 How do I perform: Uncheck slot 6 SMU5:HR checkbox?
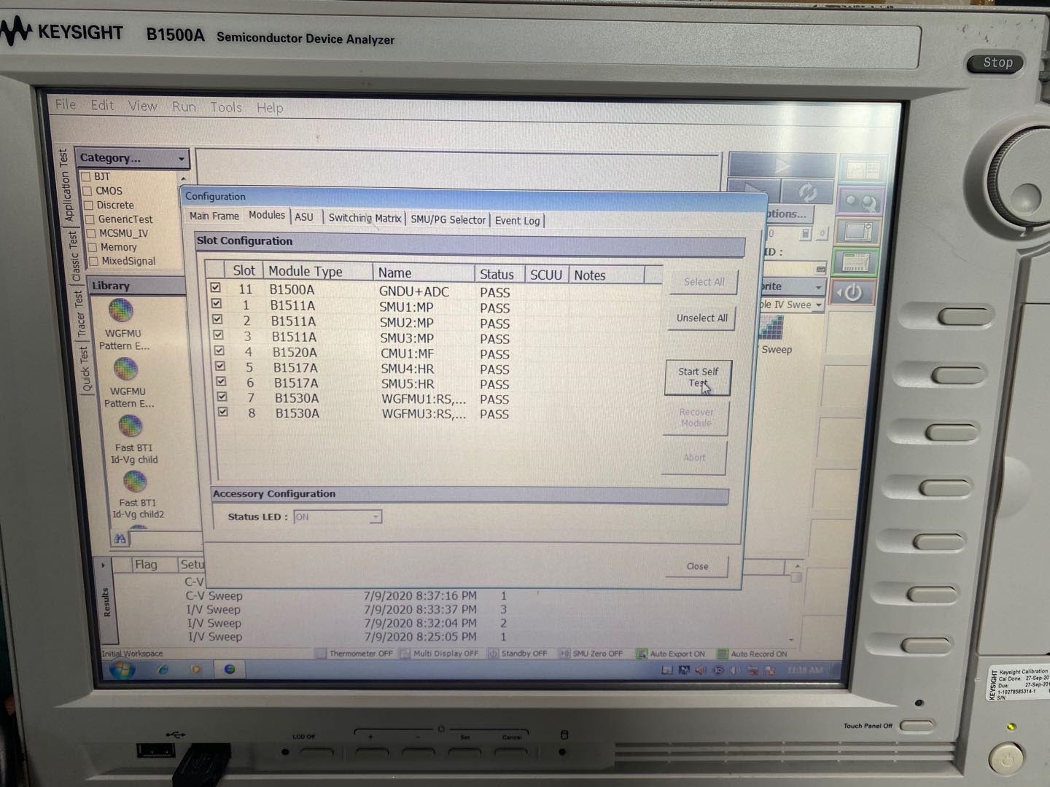point(221,381)
